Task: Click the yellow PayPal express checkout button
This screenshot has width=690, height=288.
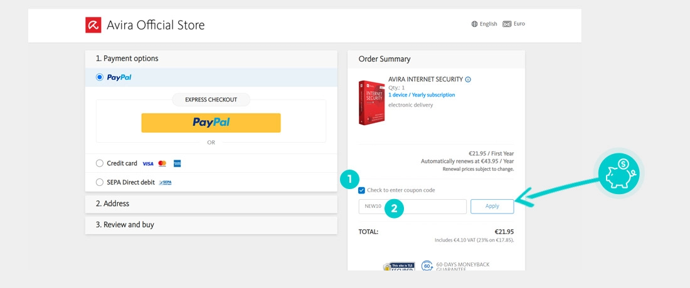Action: click(x=211, y=123)
